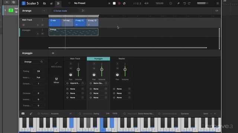Screen dimensions: 238x133
Task: Open the hamburger menu at top right
Action: (x=218, y=3)
